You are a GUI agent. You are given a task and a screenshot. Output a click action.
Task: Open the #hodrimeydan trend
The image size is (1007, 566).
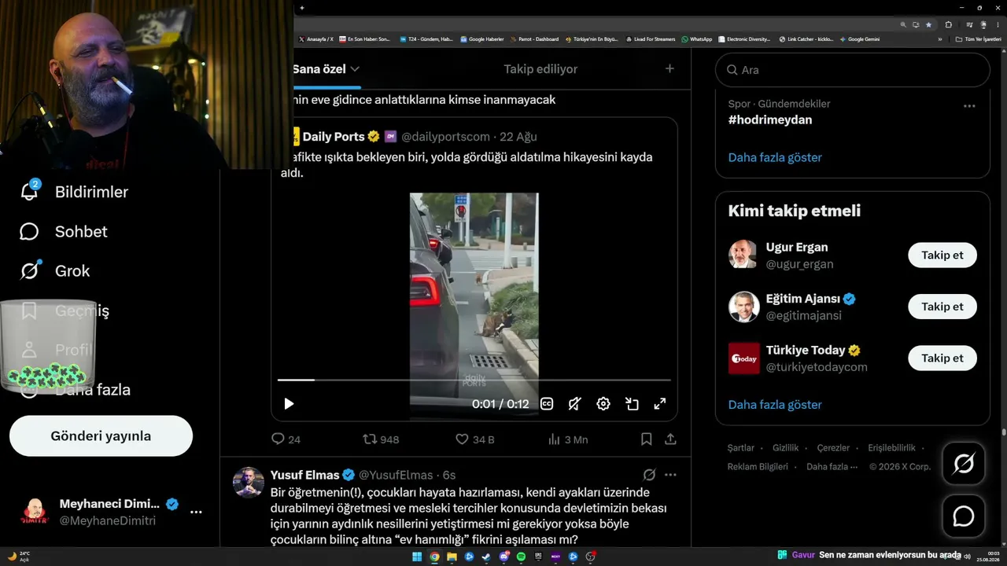(770, 120)
